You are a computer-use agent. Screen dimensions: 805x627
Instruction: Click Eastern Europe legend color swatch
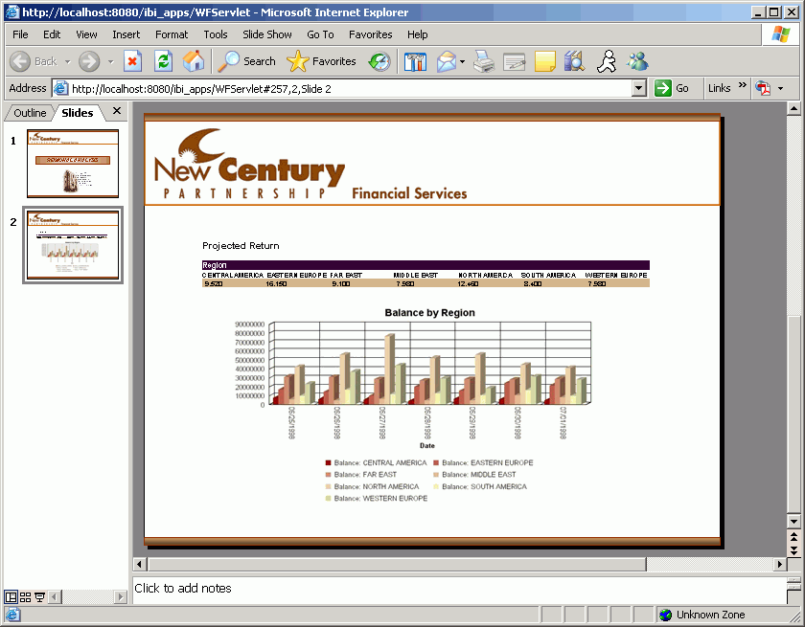tap(436, 463)
